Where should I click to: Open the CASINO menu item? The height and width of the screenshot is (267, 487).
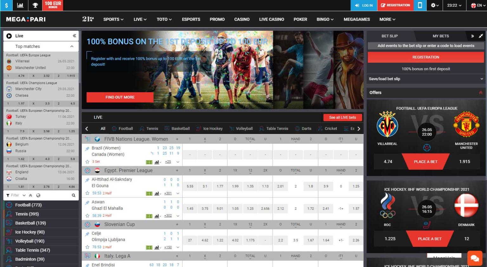[x=242, y=19]
